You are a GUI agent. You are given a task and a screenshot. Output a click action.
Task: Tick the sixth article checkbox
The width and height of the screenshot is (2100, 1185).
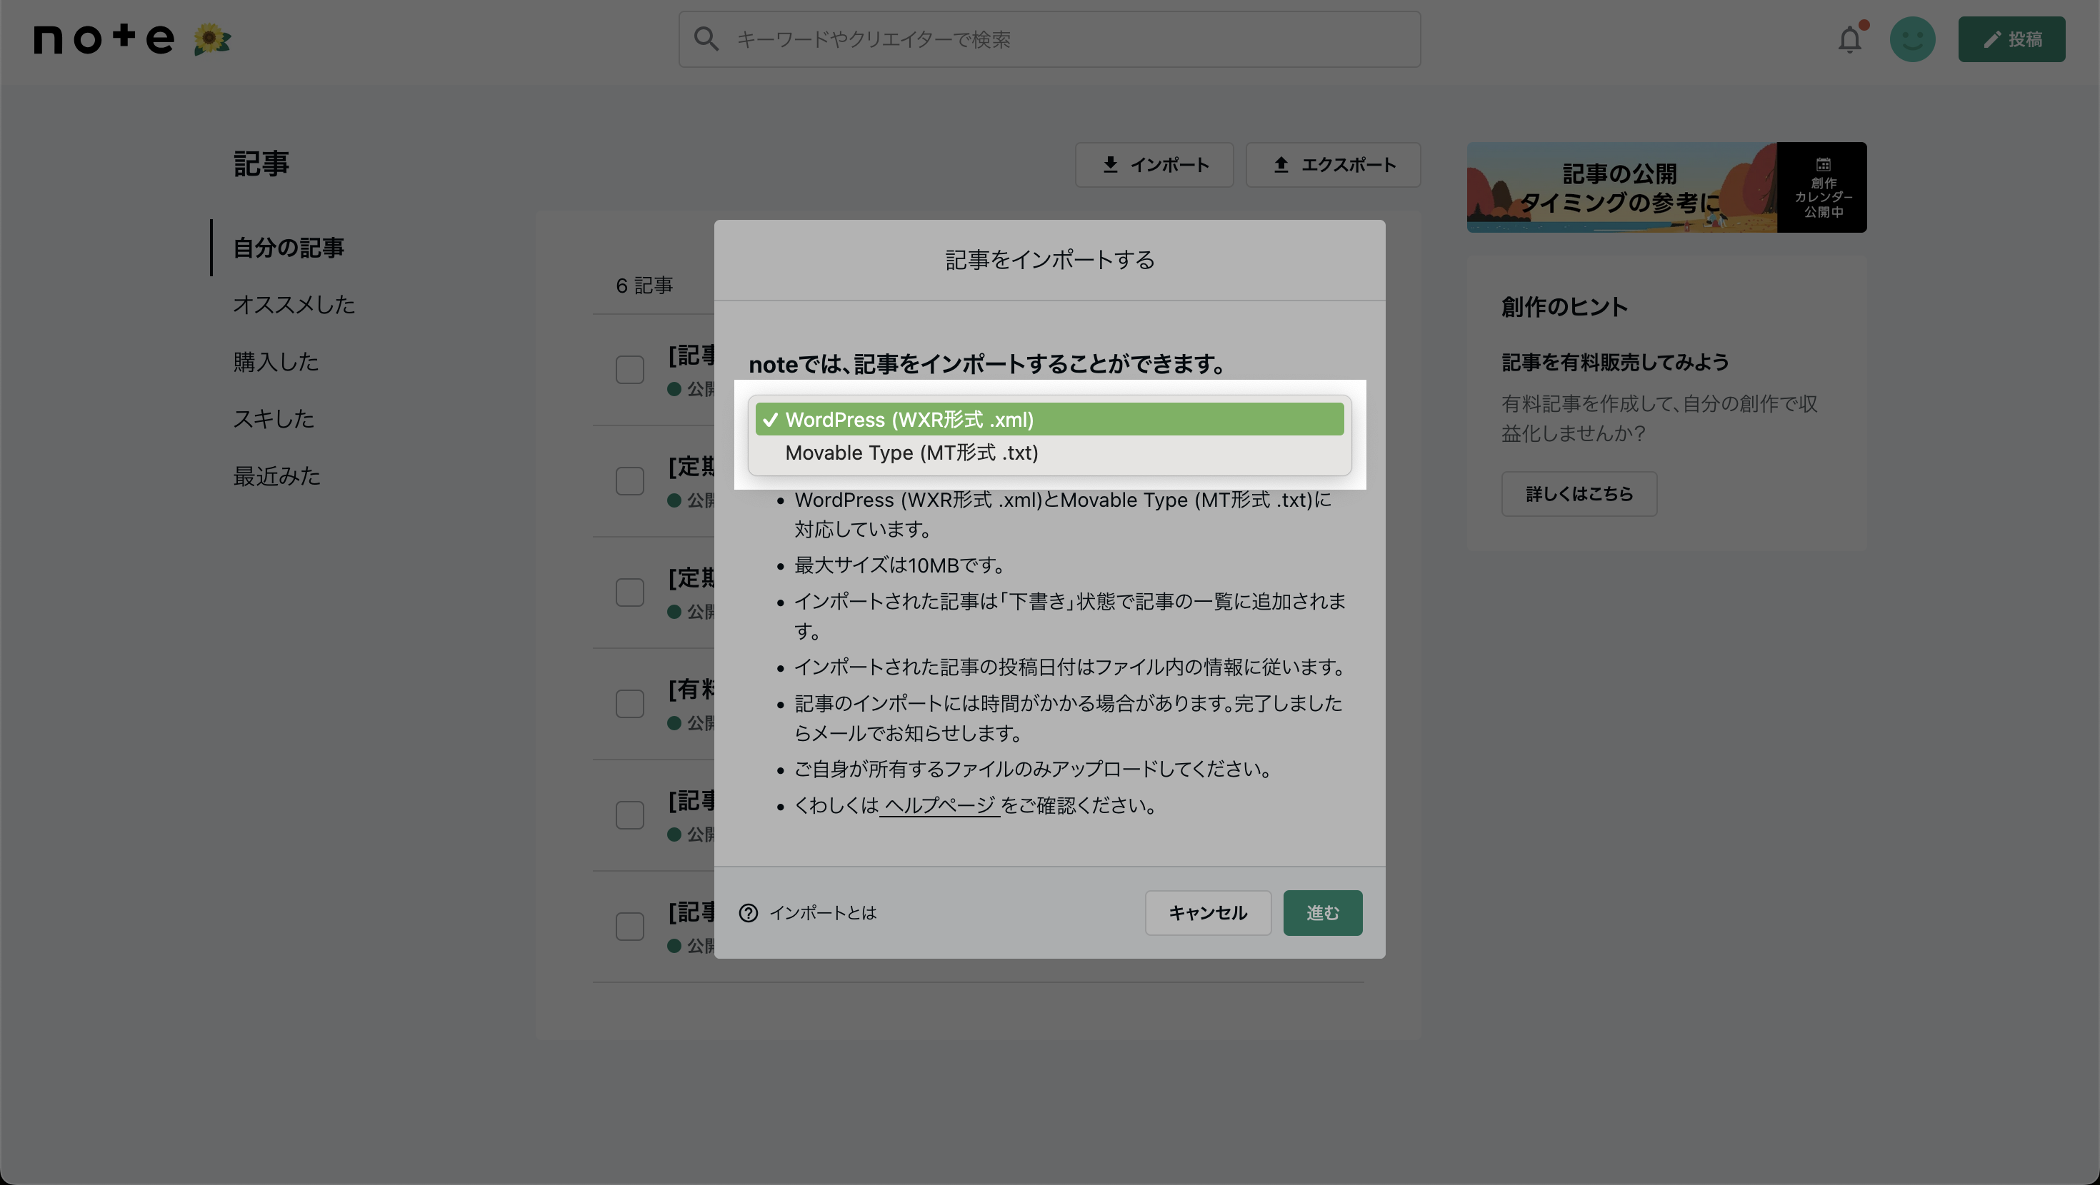pos(629,927)
